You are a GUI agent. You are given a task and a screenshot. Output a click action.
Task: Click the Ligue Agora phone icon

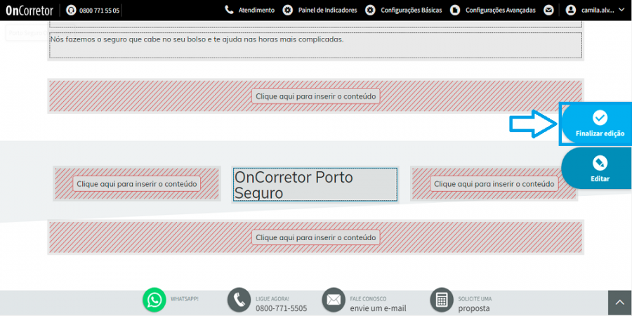pyautogui.click(x=239, y=299)
